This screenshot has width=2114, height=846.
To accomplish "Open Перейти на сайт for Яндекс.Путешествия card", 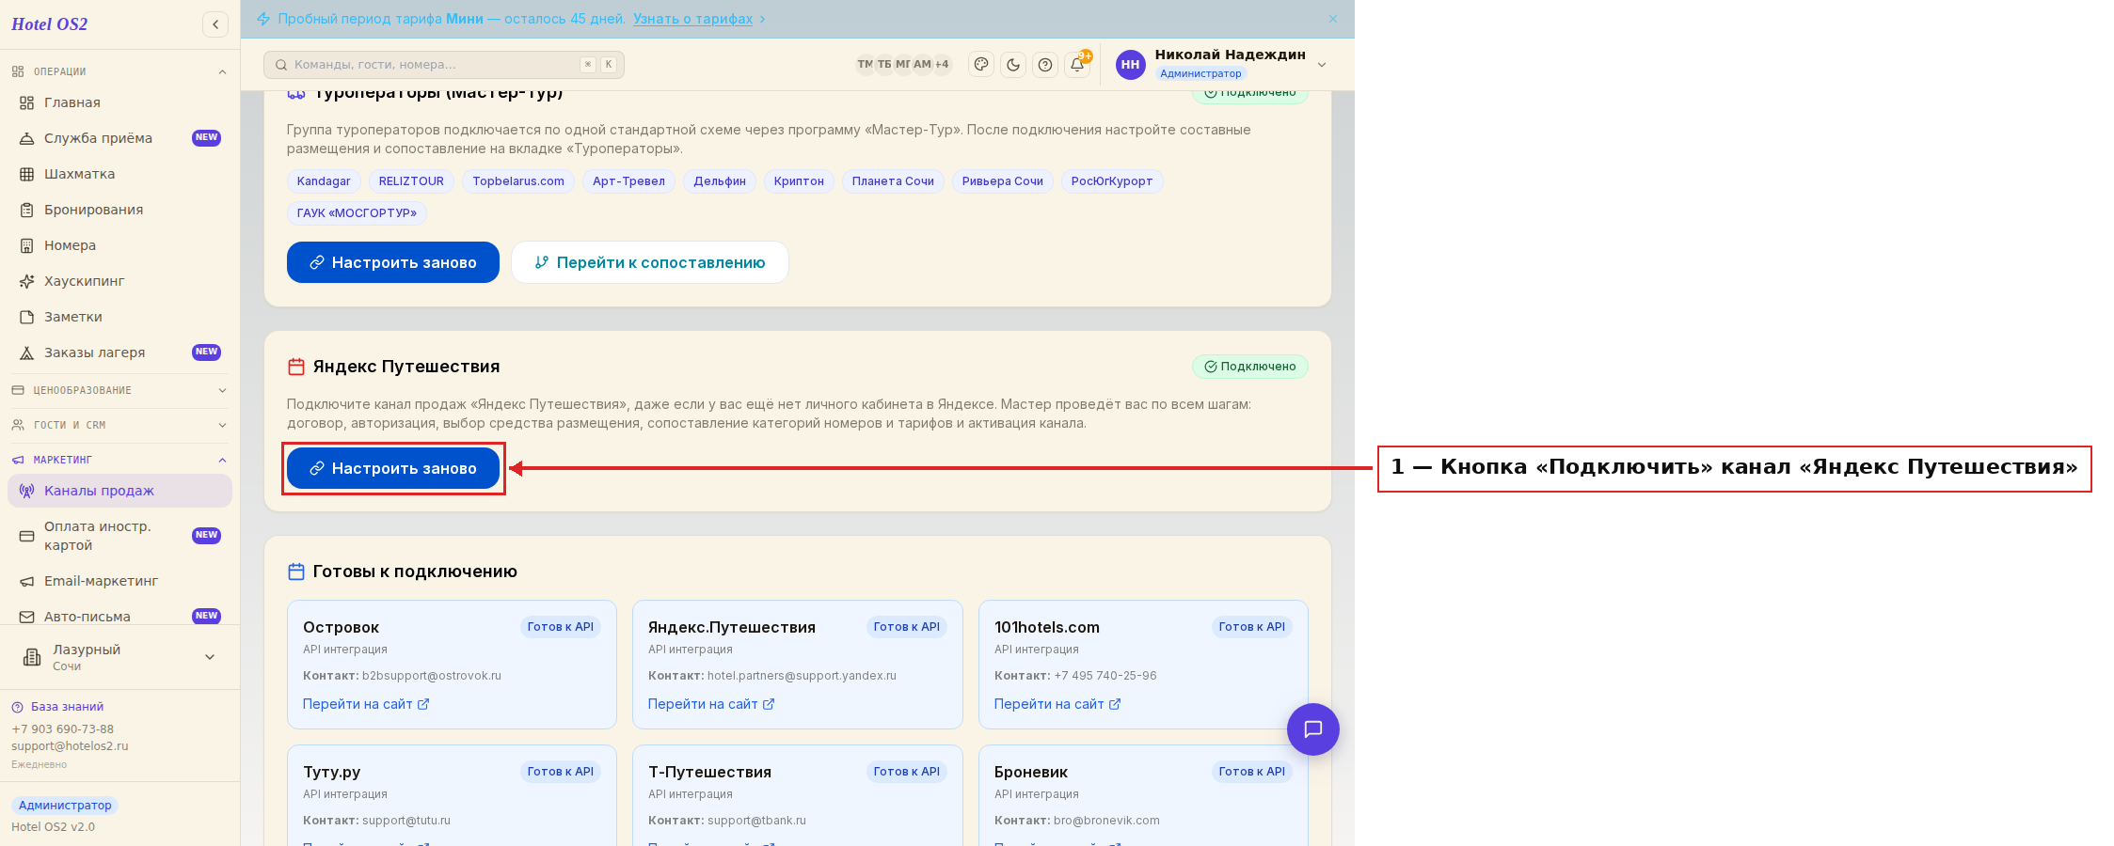I will pyautogui.click(x=711, y=704).
